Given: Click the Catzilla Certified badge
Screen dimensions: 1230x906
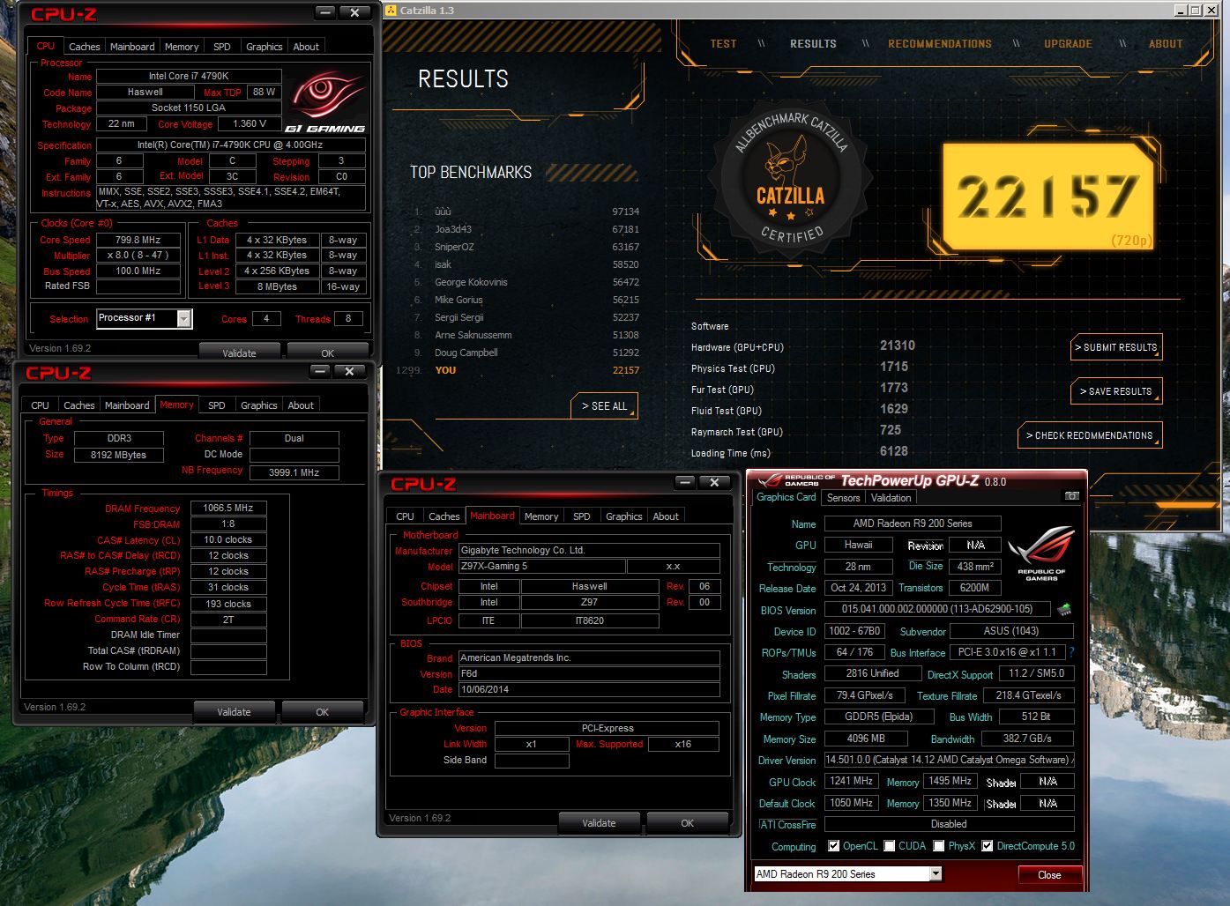Looking at the screenshot, I should click(x=792, y=176).
